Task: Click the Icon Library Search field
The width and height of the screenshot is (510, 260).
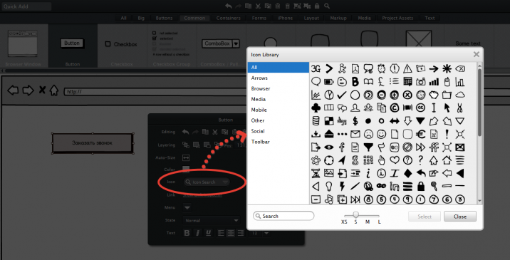Action: tap(283, 216)
